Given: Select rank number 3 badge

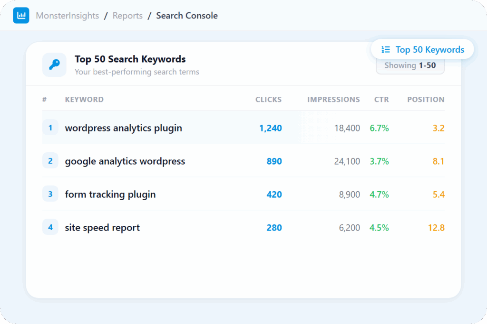Looking at the screenshot, I should 50,194.
